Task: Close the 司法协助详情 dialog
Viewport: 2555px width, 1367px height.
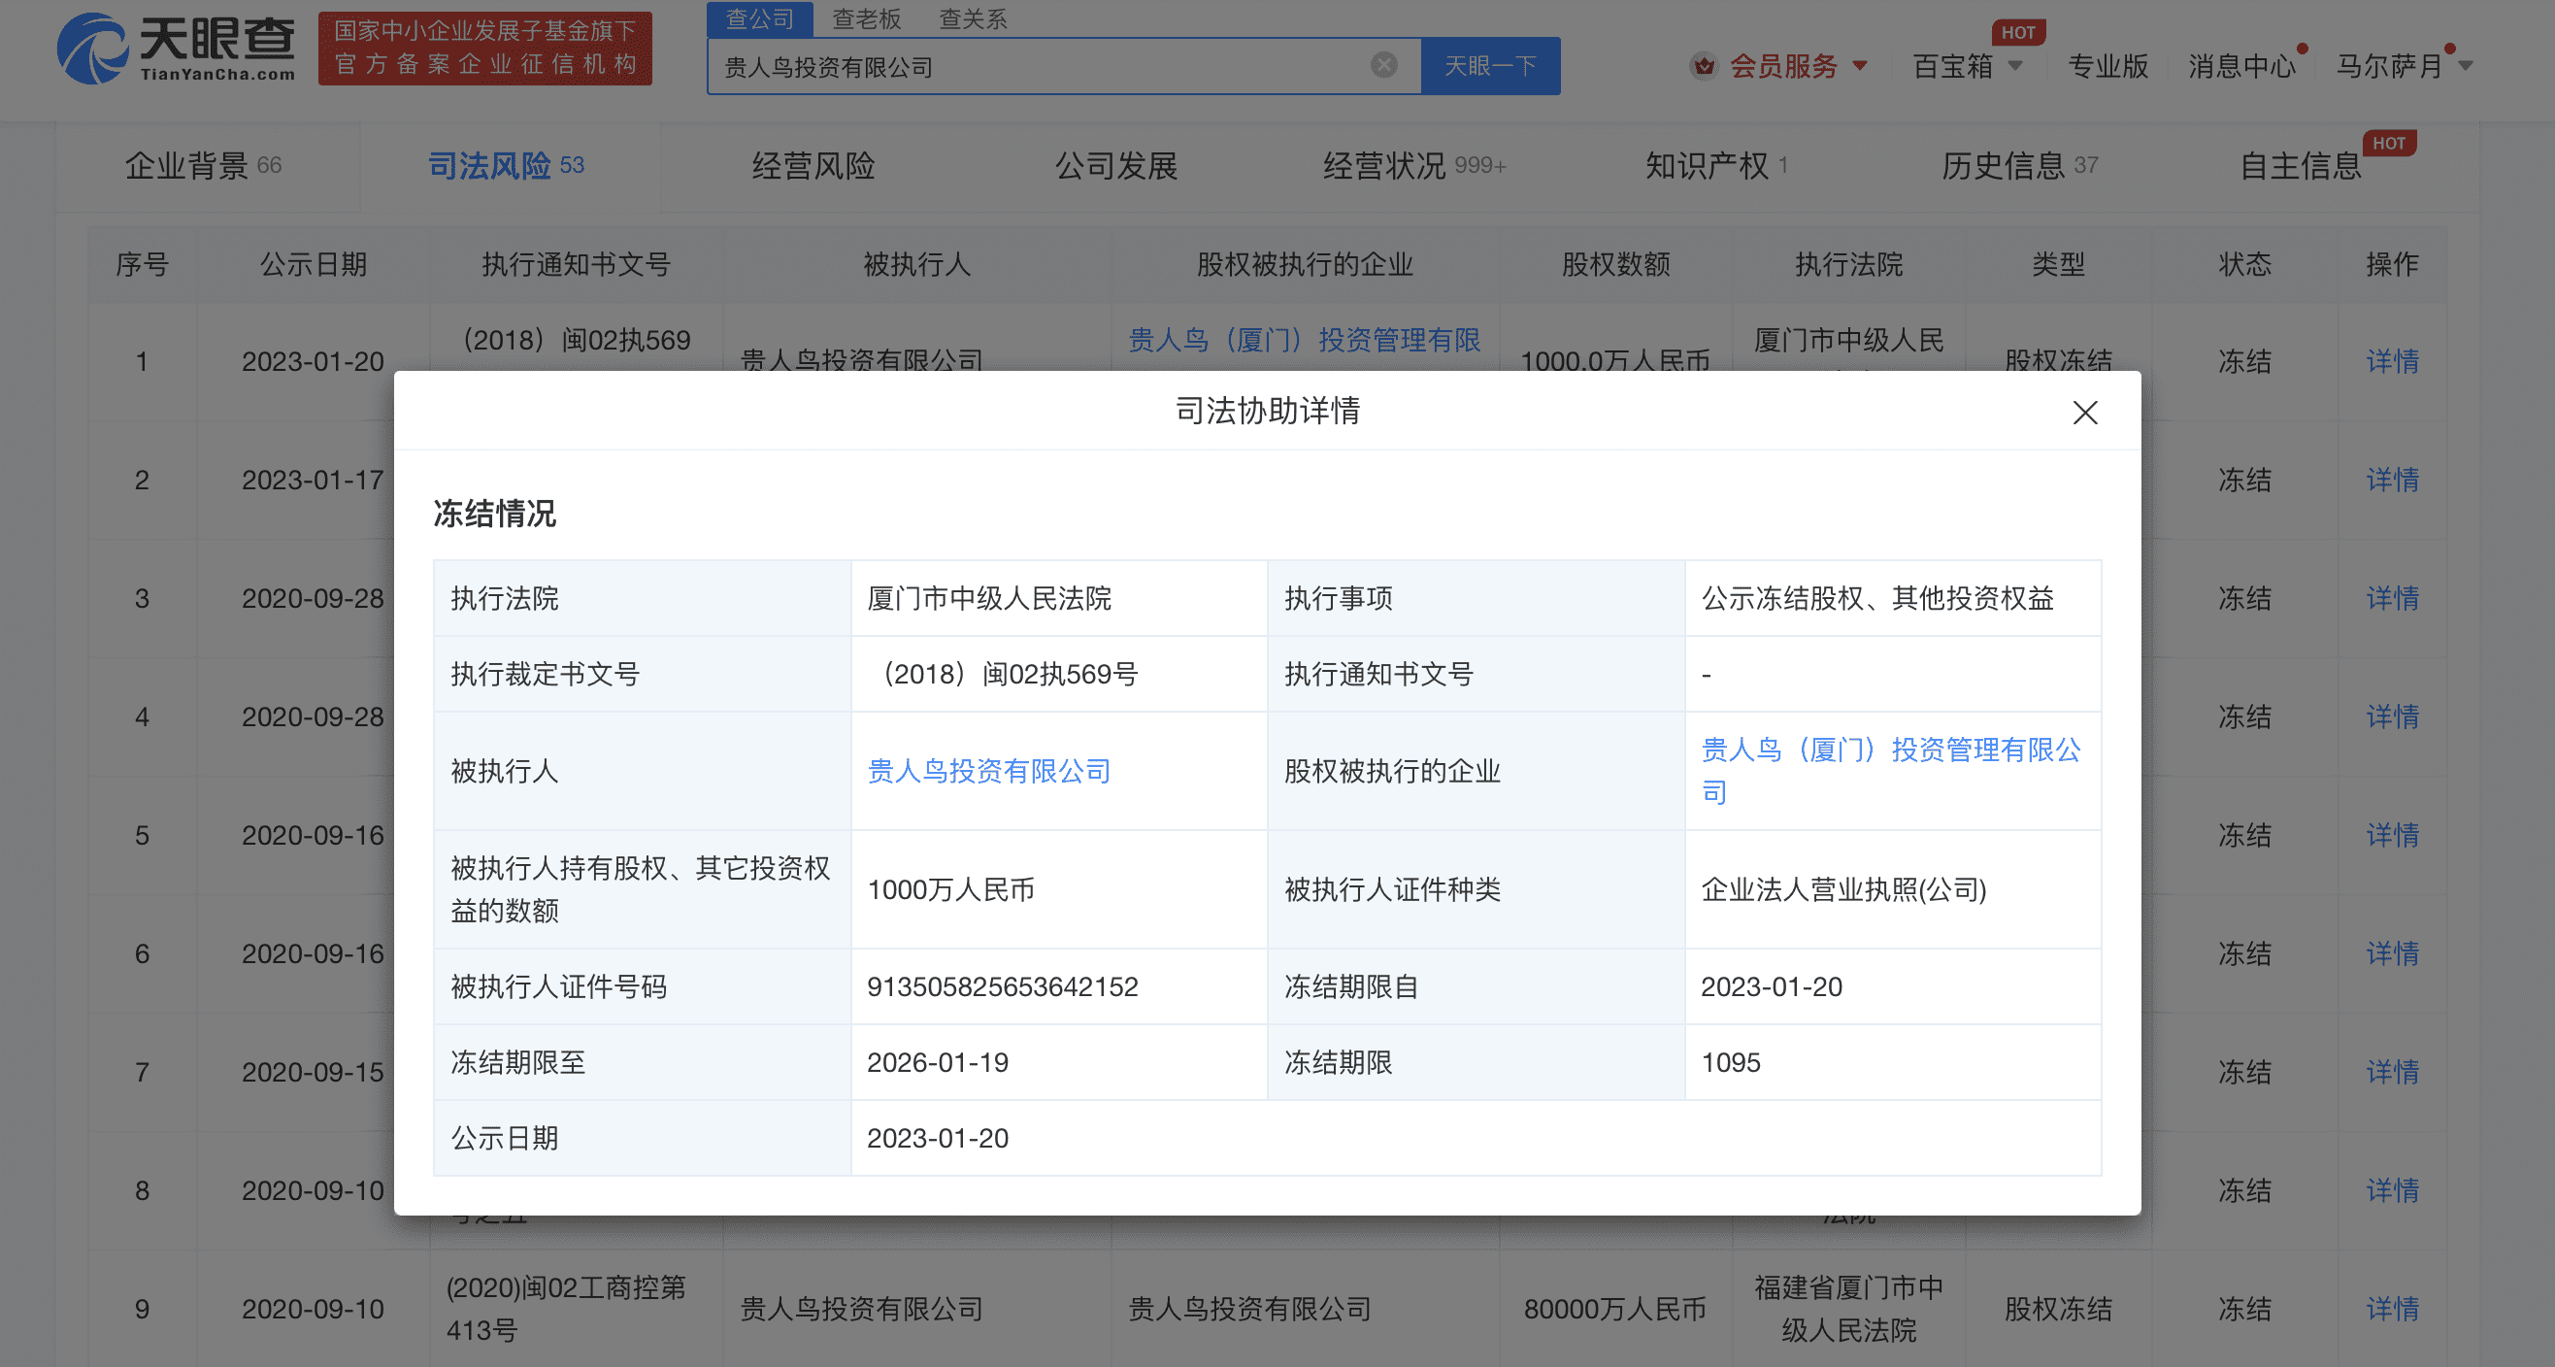Action: (x=2084, y=413)
